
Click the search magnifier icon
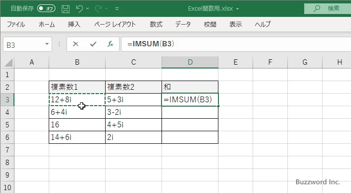[x=316, y=9]
